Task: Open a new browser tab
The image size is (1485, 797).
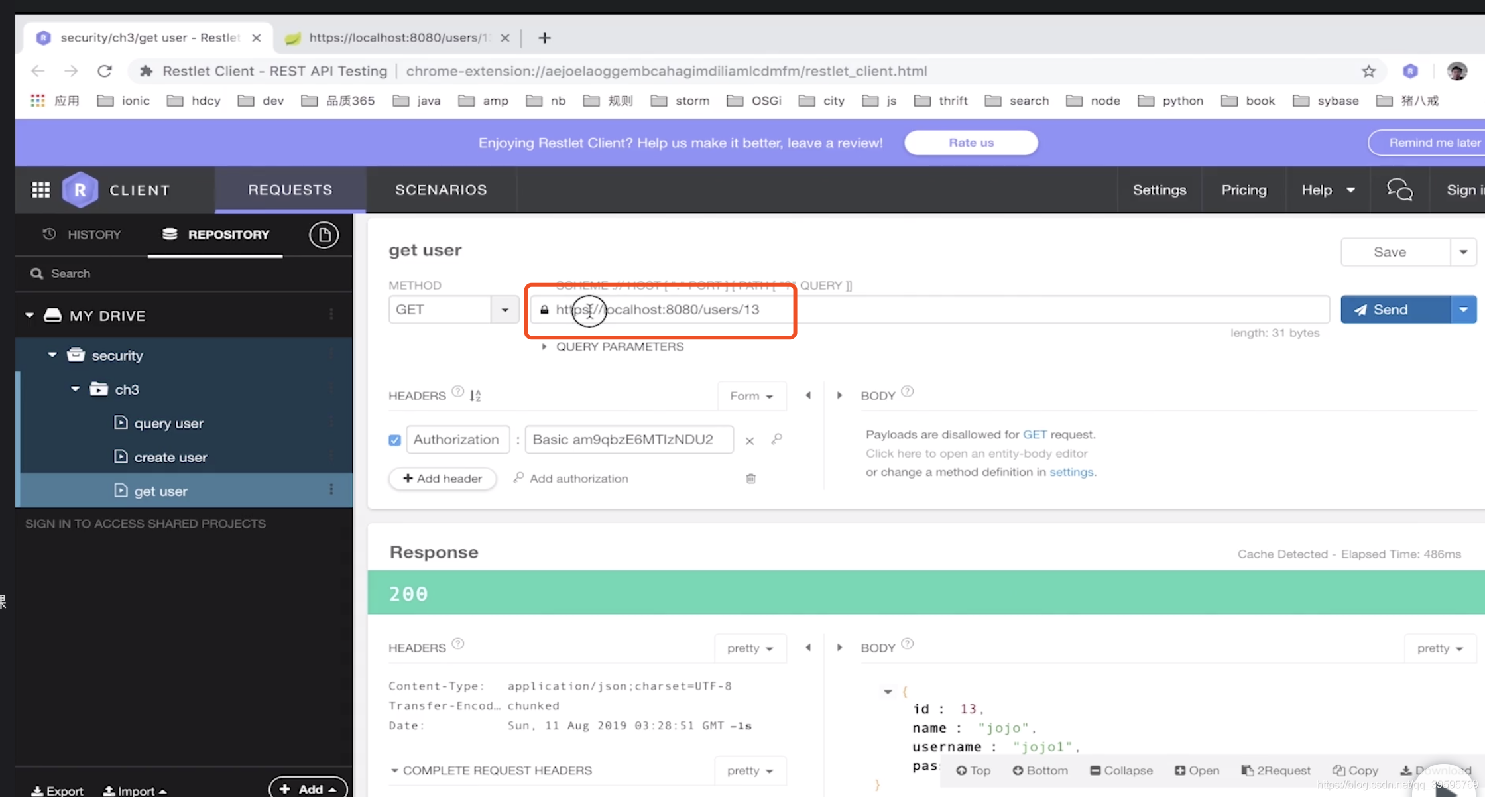Action: click(x=544, y=38)
